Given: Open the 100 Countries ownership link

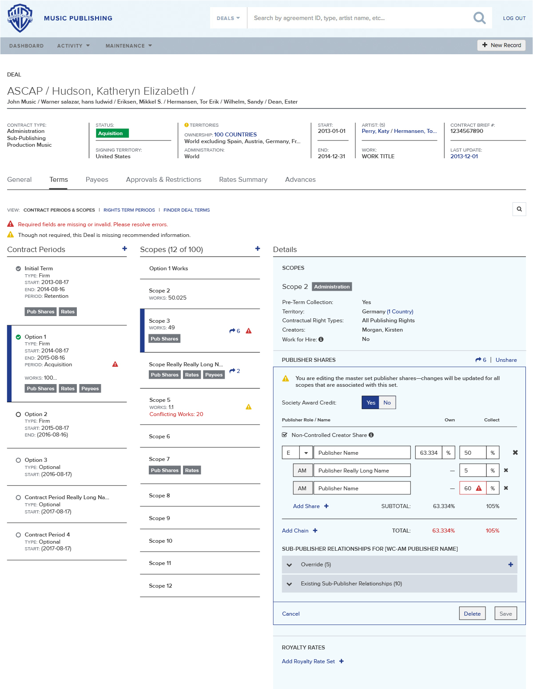Looking at the screenshot, I should [235, 135].
